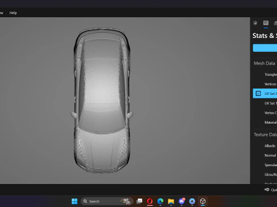Select the UV Set 1 row
The width and height of the screenshot is (277, 207).
265,103
